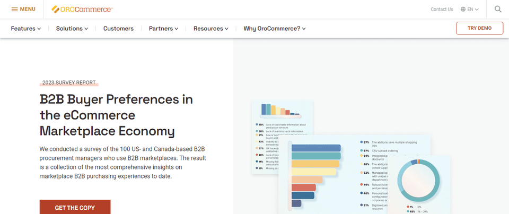Open the hamburger MENU button
Image resolution: width=509 pixels, height=214 pixels.
click(23, 9)
